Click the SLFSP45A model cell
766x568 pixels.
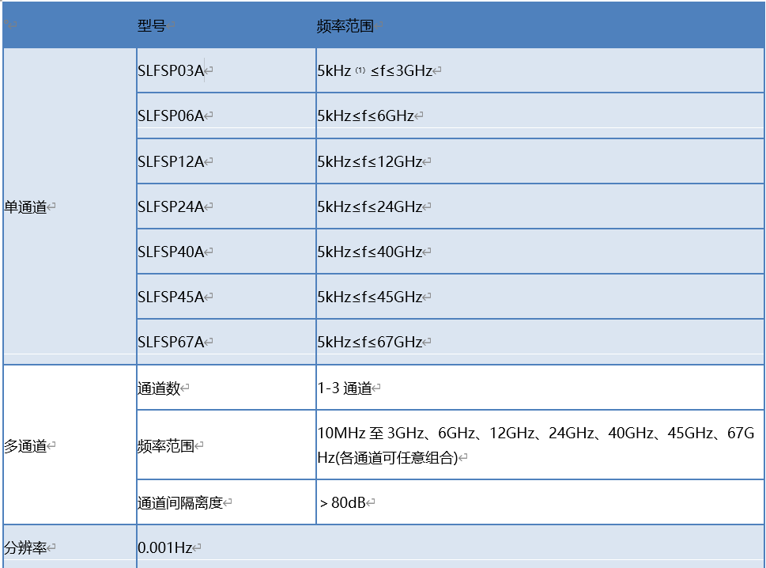pyautogui.click(x=171, y=297)
